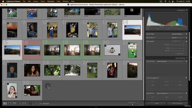This screenshot has width=192, height=108.
Task: Open the Saved Preset dropdown
Action: coord(178,34)
